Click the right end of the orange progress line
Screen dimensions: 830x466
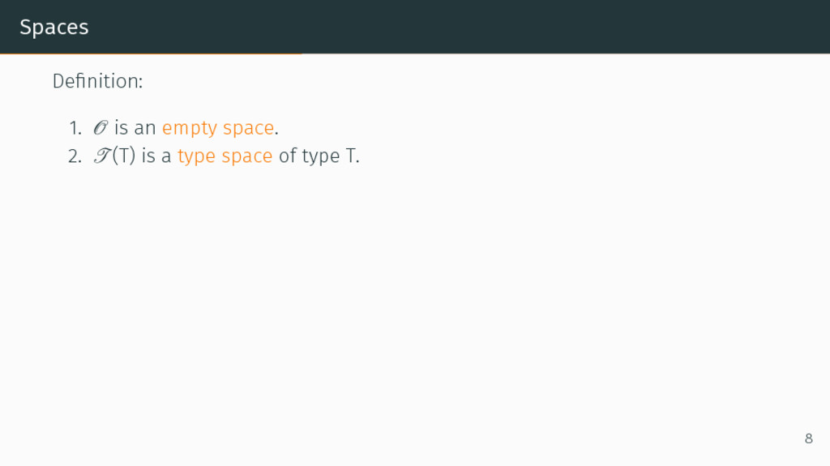[298, 54]
